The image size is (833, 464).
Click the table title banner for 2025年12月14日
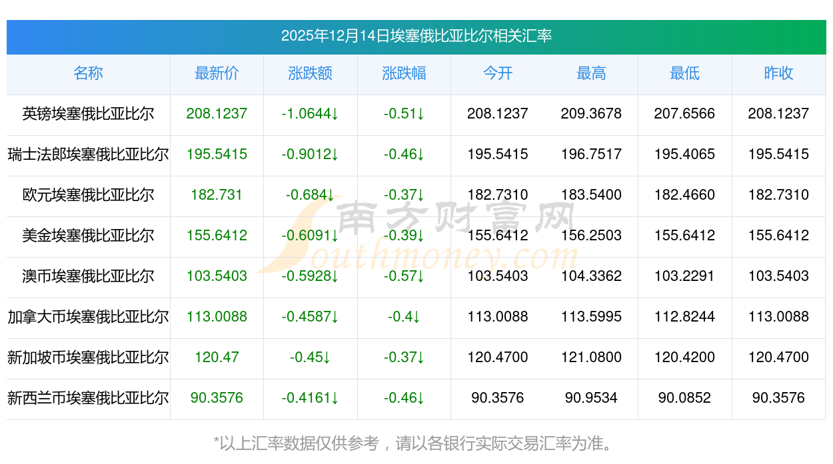click(416, 36)
